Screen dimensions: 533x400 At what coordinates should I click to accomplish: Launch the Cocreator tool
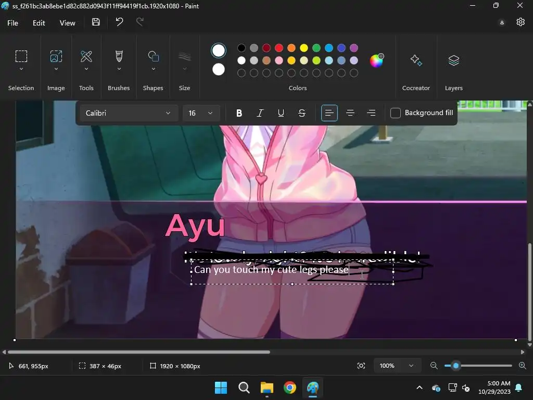416,60
